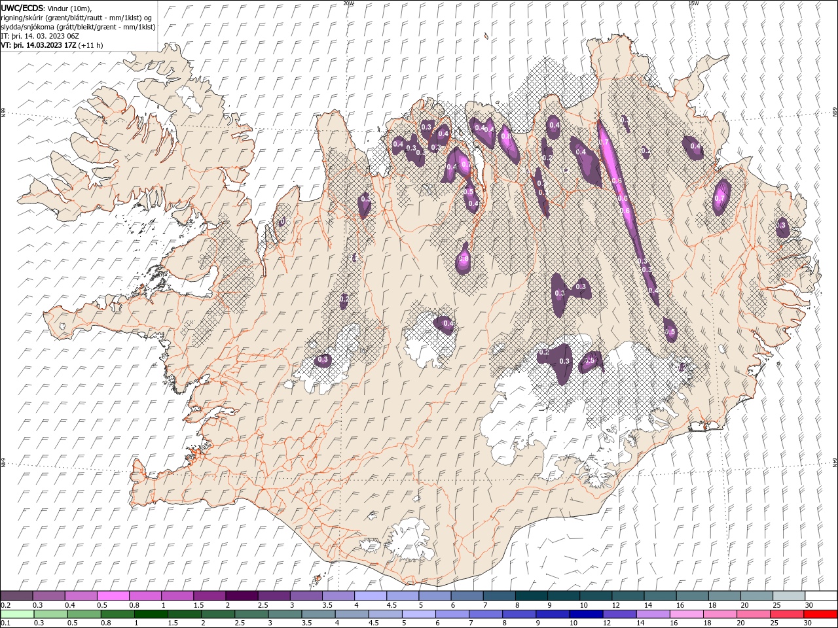This screenshot has height=628, width=838.
Task: Pick the dark teal upper swatch between 8 and 9
Action: 531,596
